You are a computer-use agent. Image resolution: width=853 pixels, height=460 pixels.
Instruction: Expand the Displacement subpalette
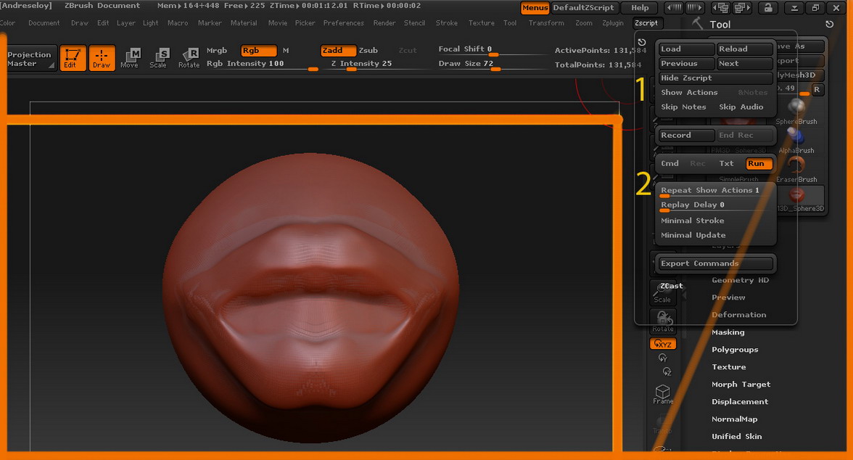(x=740, y=402)
